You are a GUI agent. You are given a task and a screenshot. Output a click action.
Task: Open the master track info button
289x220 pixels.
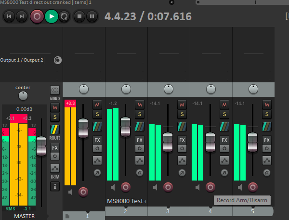(x=55, y=186)
